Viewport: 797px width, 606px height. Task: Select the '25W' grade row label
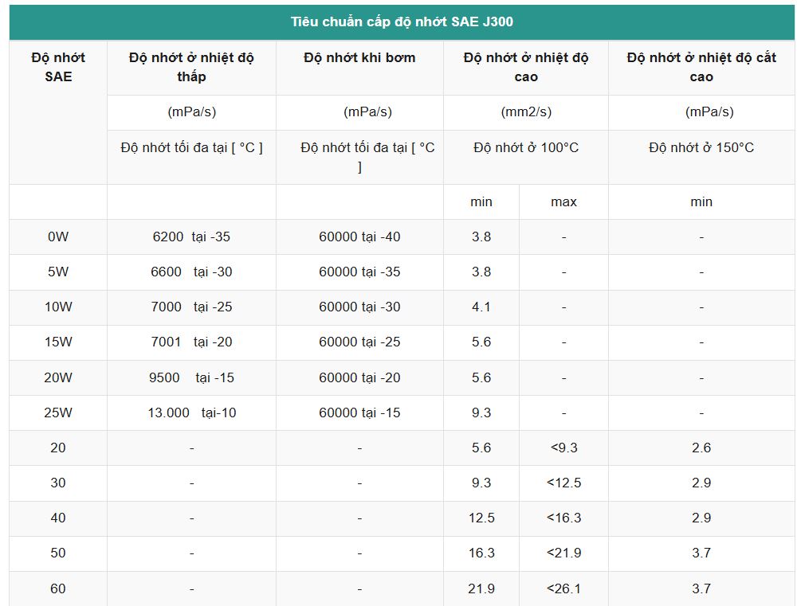point(58,412)
